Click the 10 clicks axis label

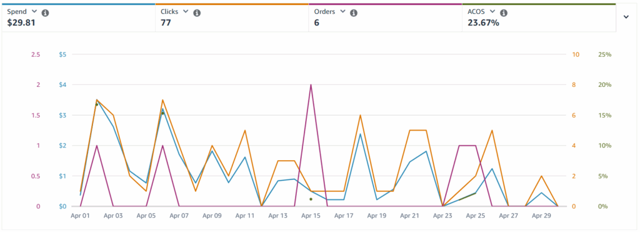[x=576, y=55]
